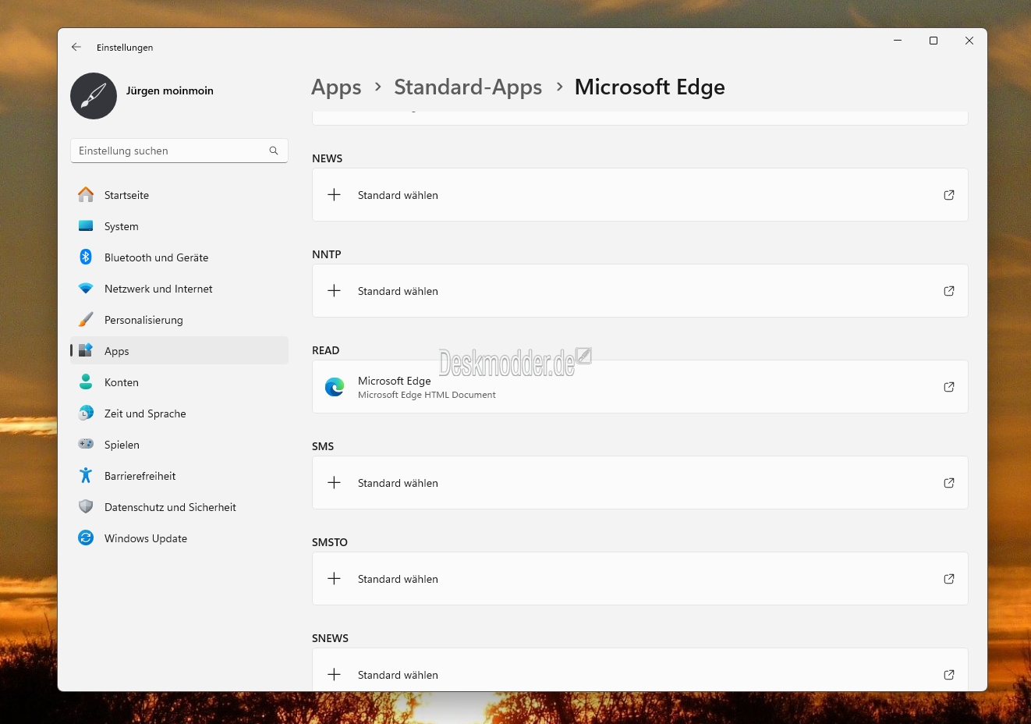Choose Standard wählen for NNTP
1031x724 pixels.
pos(640,291)
